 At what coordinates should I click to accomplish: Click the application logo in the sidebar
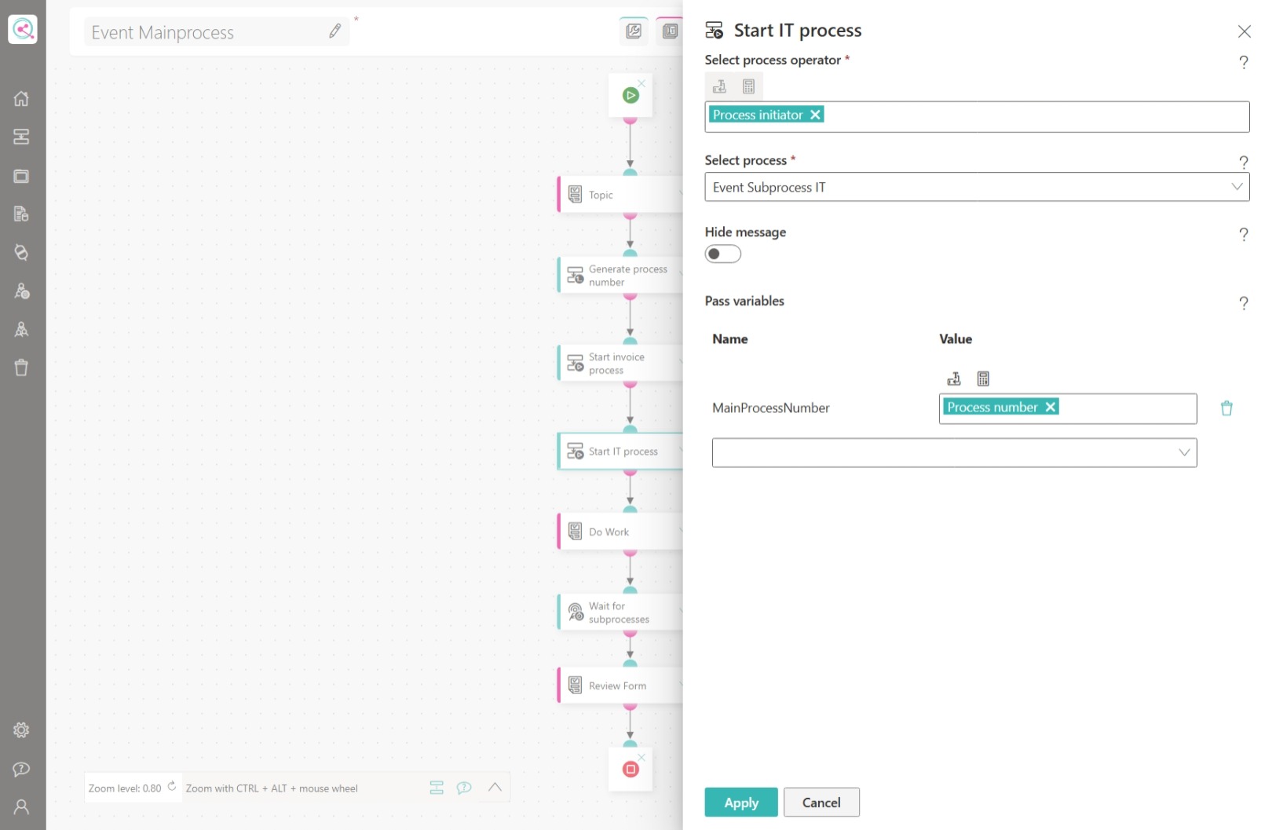point(23,30)
